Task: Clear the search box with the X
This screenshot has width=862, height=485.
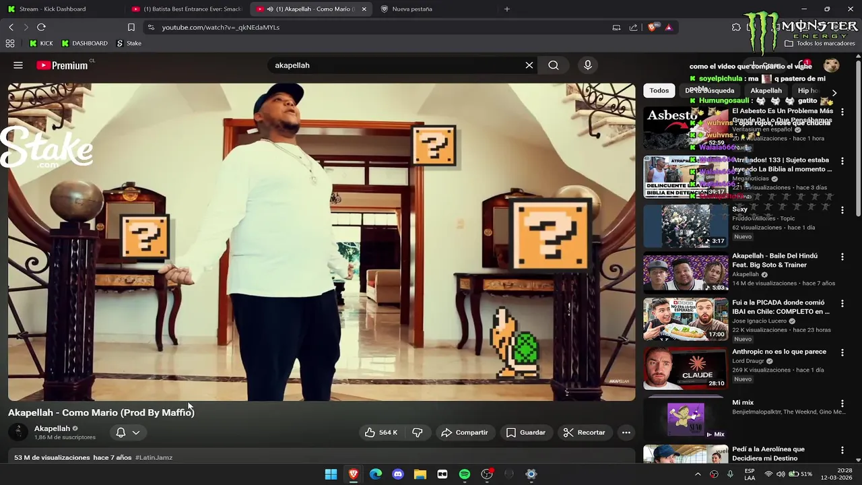Action: click(529, 65)
